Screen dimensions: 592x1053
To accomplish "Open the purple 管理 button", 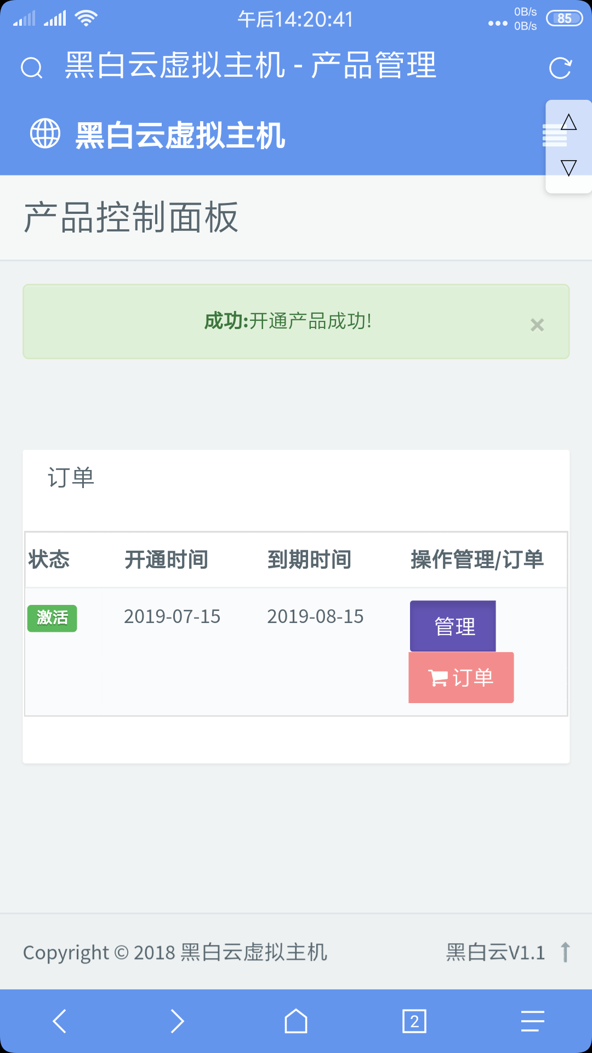I will (x=453, y=626).
